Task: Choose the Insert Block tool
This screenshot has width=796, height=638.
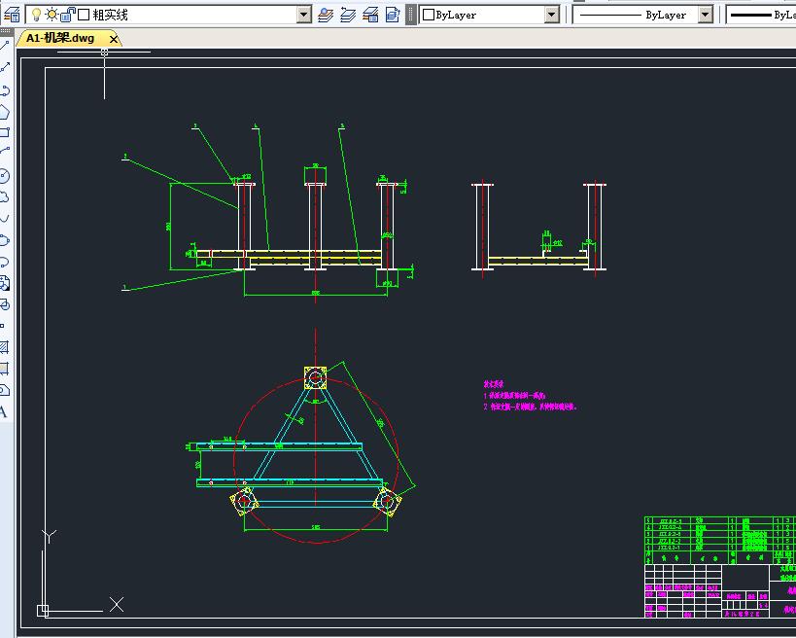Action: pyautogui.click(x=4, y=283)
